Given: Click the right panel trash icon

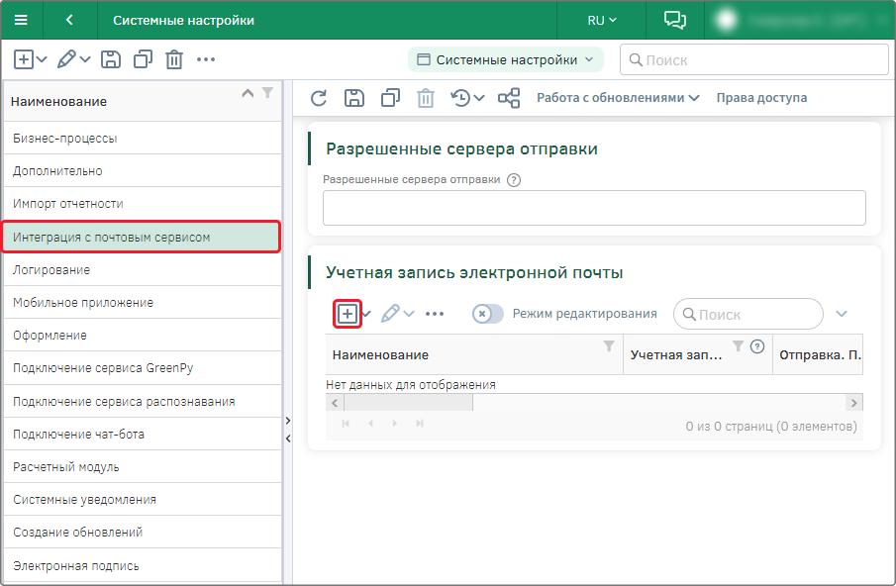Looking at the screenshot, I should 425,98.
